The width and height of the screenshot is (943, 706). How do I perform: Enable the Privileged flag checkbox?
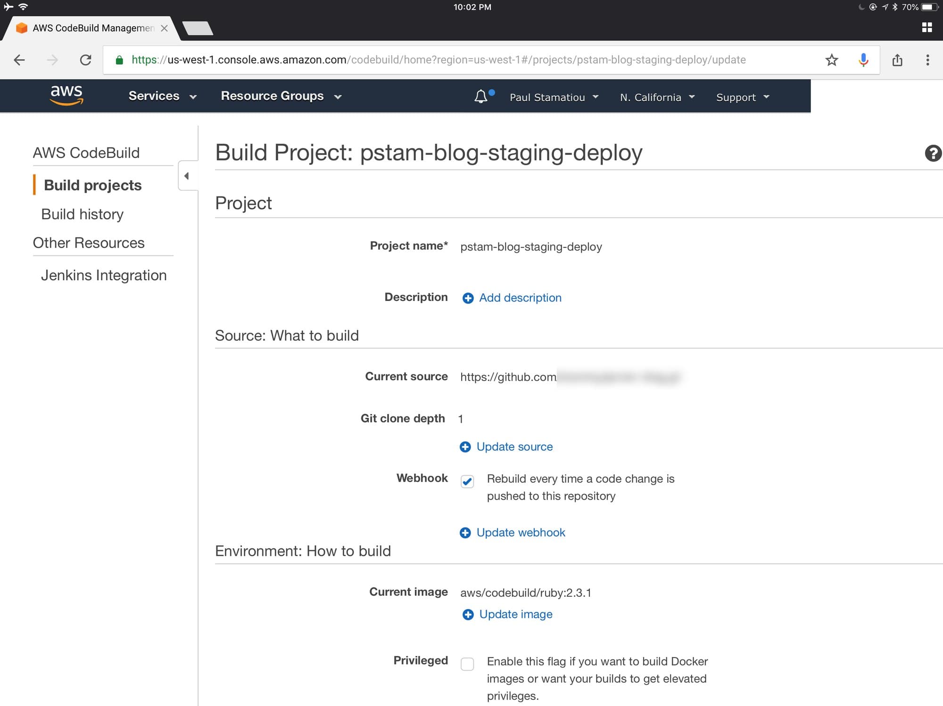pos(467,664)
